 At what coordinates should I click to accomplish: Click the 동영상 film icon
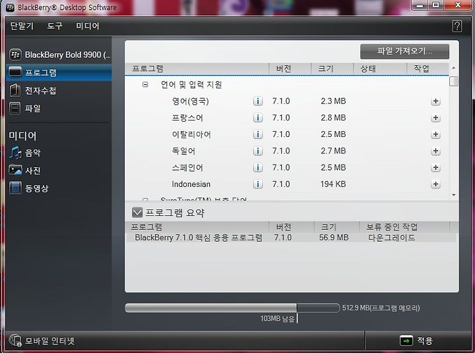pyautogui.click(x=15, y=188)
